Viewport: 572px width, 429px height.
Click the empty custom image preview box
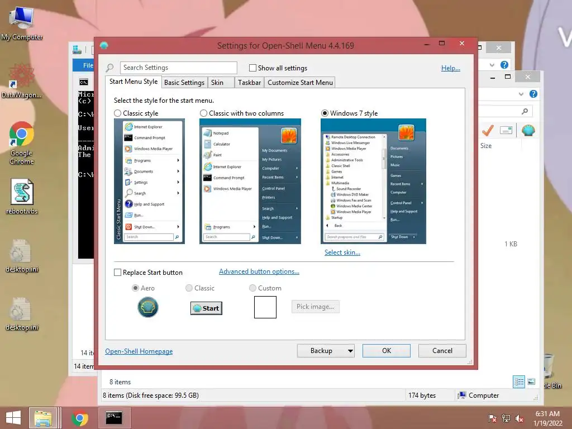click(x=265, y=307)
